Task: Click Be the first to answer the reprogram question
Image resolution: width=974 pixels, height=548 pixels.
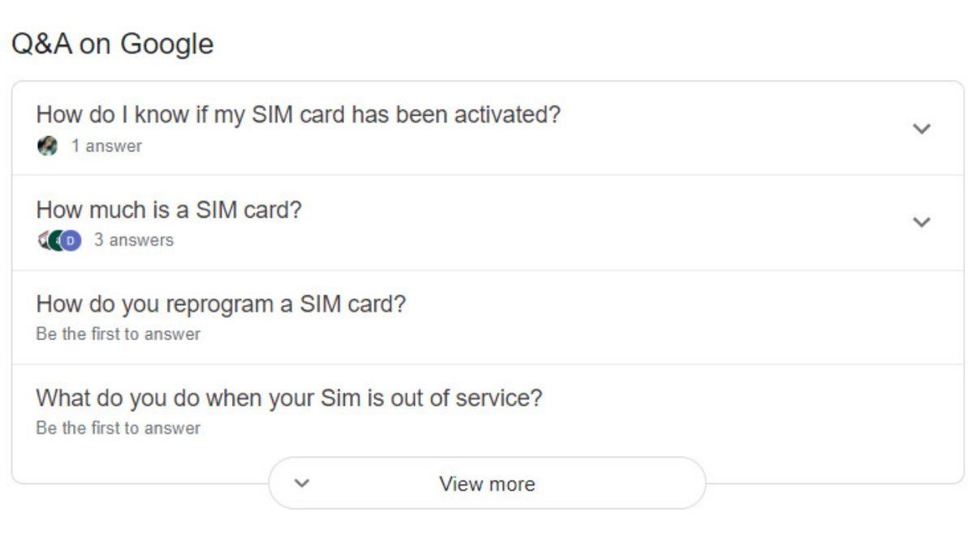Action: (x=118, y=334)
